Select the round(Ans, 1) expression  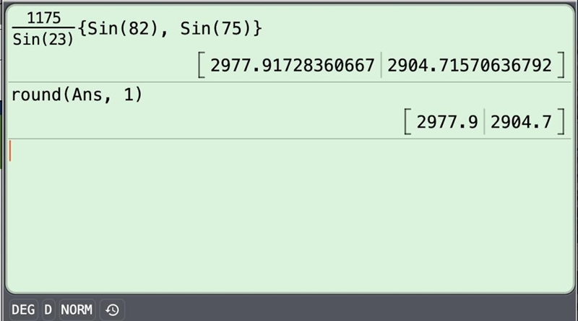click(x=77, y=95)
